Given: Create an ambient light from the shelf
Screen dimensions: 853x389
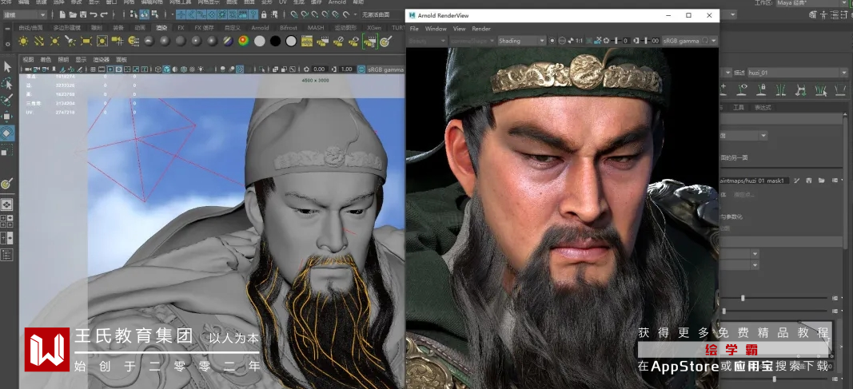Looking at the screenshot, I should coord(23,41).
